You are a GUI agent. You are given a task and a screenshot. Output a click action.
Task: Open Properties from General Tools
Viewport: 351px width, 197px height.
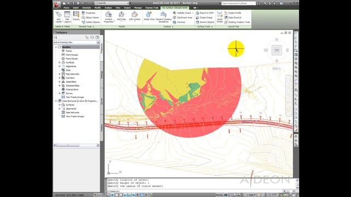tap(88, 13)
